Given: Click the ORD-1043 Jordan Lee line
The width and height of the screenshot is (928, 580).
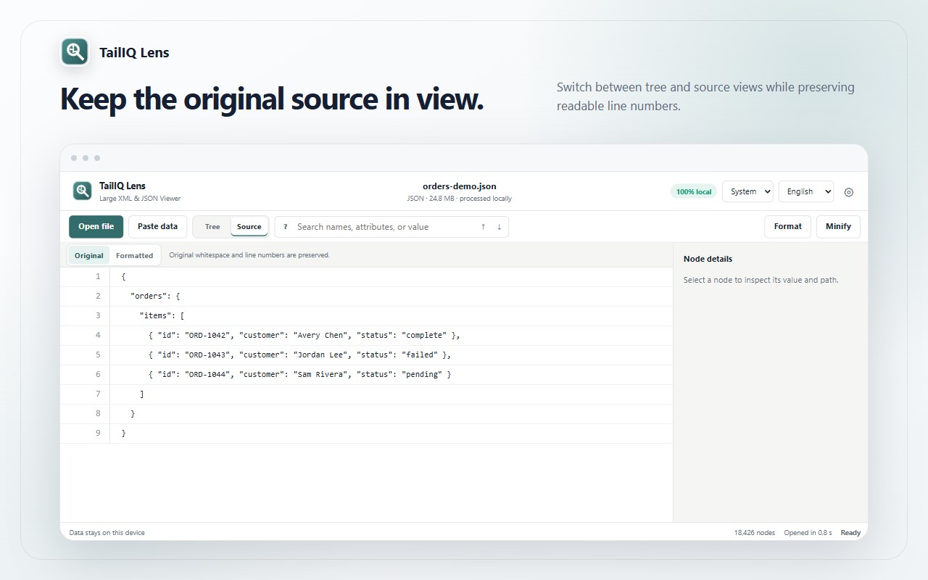Looking at the screenshot, I should pos(366,355).
